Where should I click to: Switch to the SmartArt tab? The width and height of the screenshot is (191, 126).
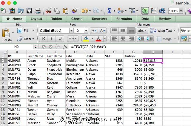(99, 19)
